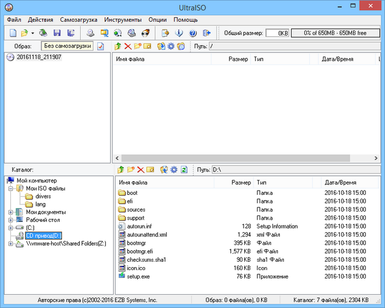Create a new ISO image with the blank page icon

pos(13,32)
